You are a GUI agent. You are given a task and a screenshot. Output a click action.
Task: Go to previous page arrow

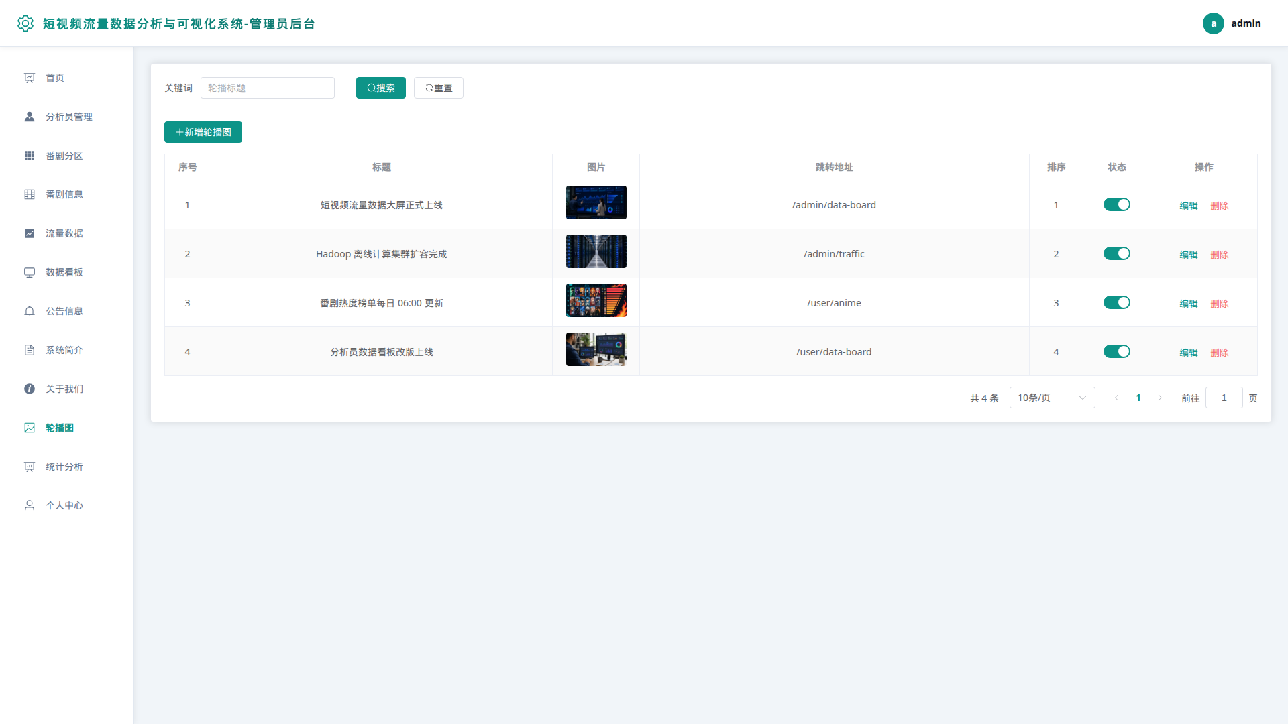1116,398
